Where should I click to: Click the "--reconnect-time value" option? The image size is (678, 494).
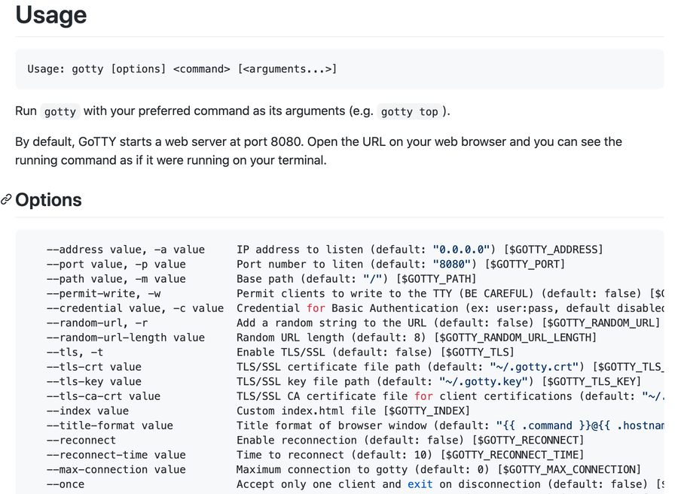(x=116, y=455)
